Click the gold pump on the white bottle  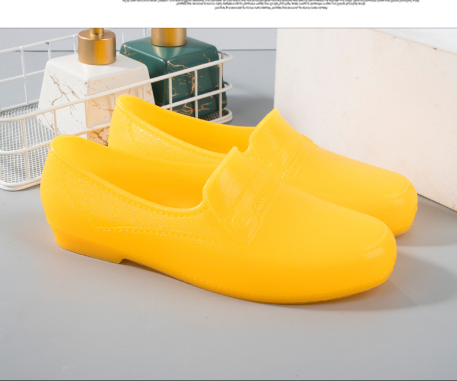(97, 46)
